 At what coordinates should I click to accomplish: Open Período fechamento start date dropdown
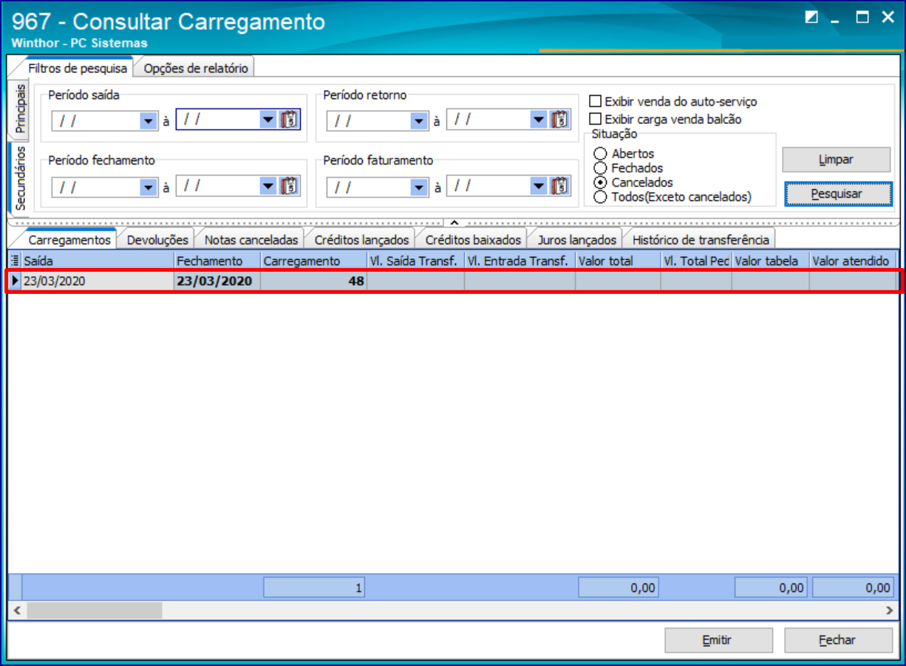pos(149,187)
